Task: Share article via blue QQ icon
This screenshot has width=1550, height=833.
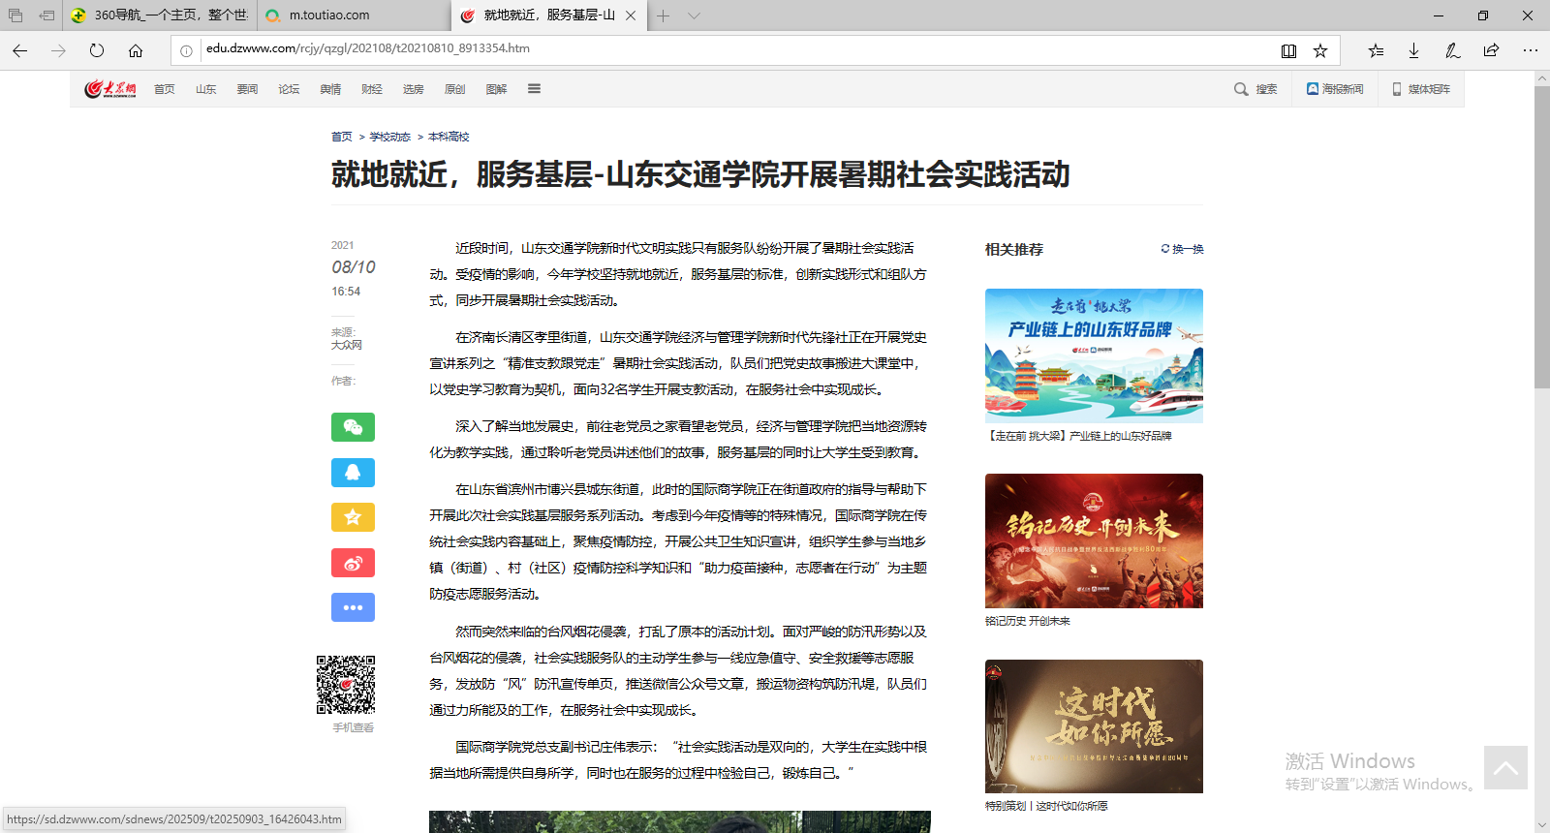Action: click(x=353, y=473)
